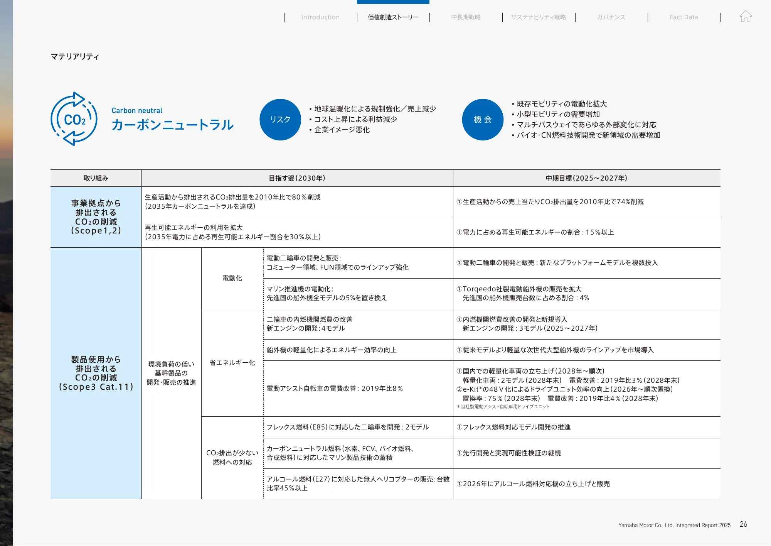Switch to the 価値創造ストーリー tab
This screenshot has width=771, height=546.
393,17
